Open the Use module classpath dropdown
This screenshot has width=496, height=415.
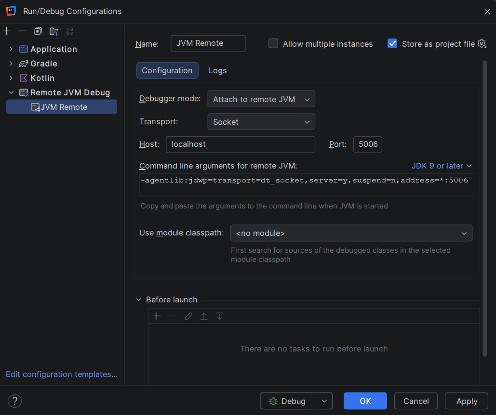351,233
